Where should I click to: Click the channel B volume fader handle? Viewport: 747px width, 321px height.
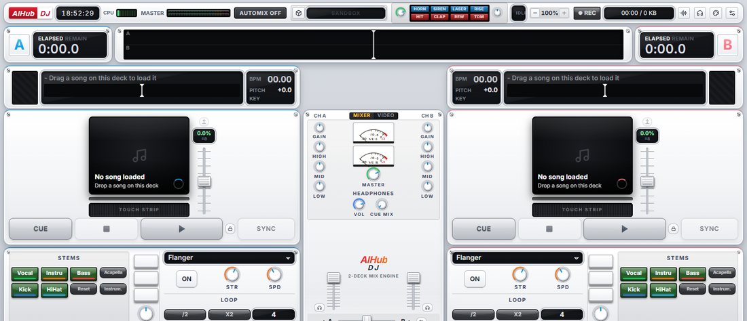(413, 278)
